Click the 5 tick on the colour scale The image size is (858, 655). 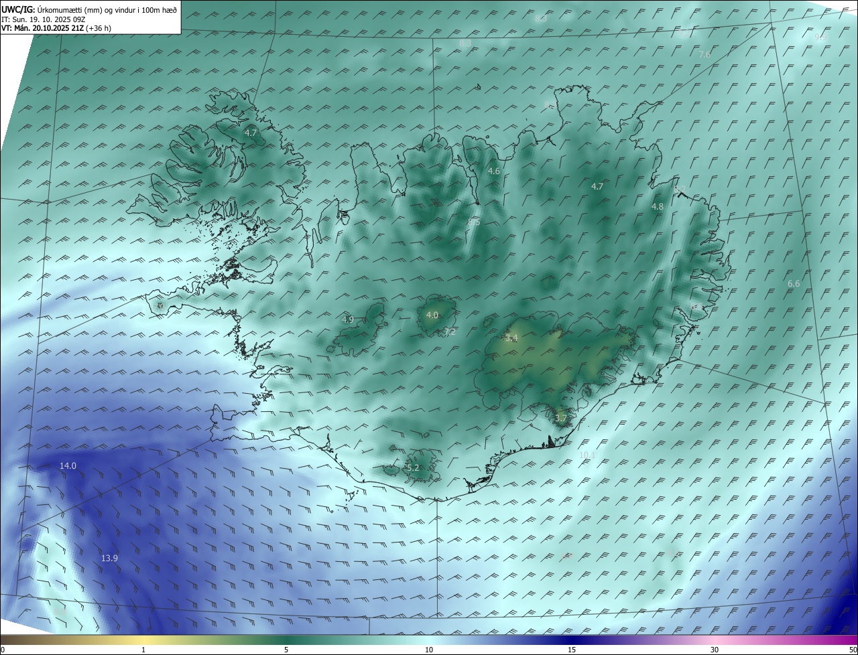[x=286, y=650]
